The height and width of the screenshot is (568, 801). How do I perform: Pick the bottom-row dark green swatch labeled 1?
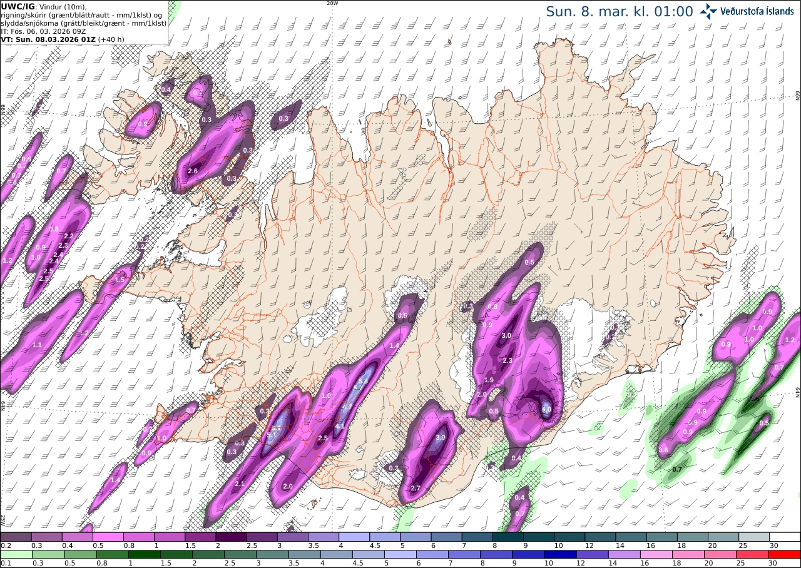(144, 554)
